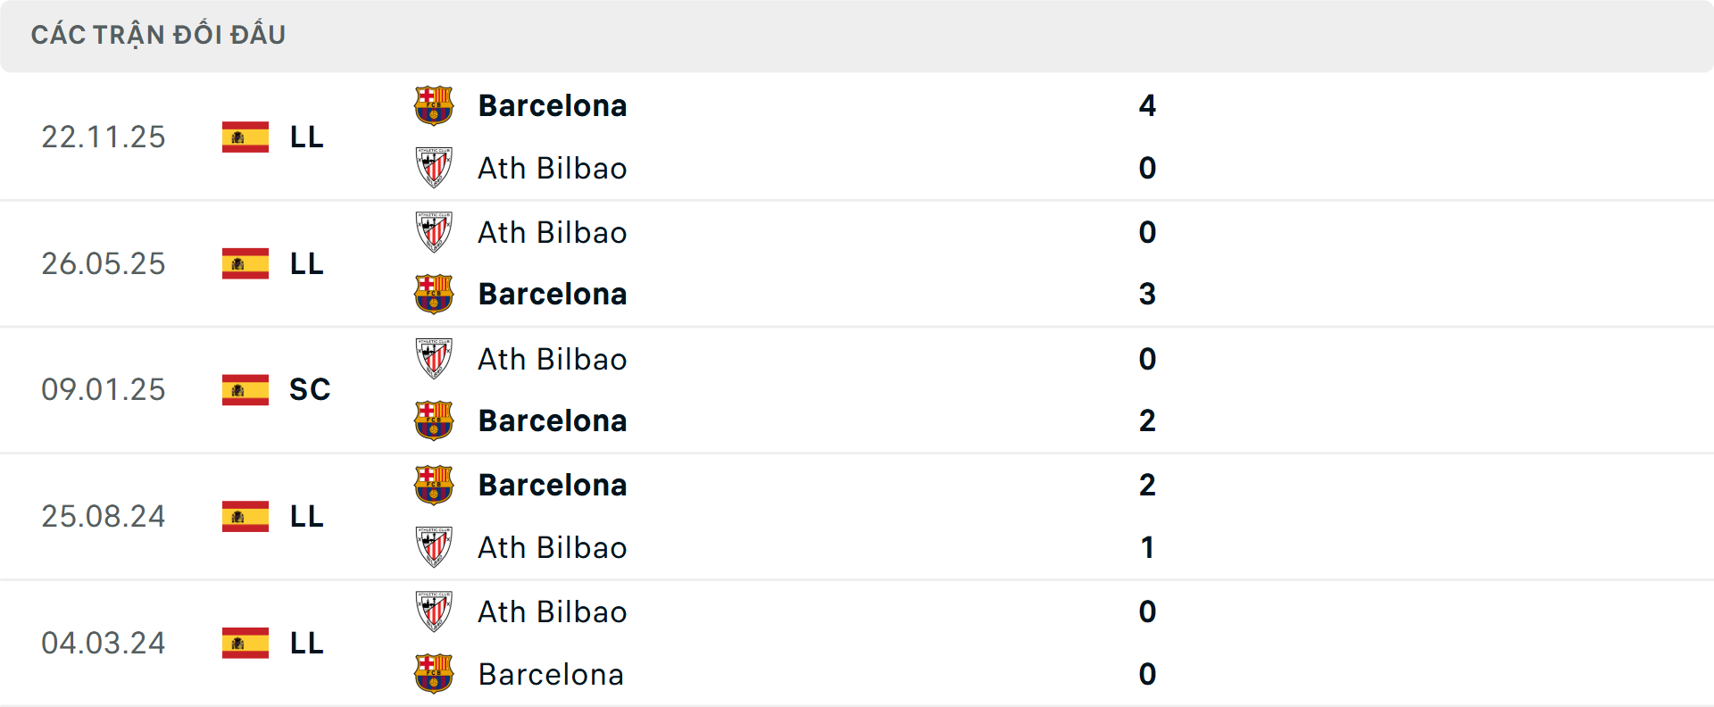Click the Ath Bilbao badge in the 26.05.25 row
Image resolution: width=1714 pixels, height=707 pixels.
(435, 232)
